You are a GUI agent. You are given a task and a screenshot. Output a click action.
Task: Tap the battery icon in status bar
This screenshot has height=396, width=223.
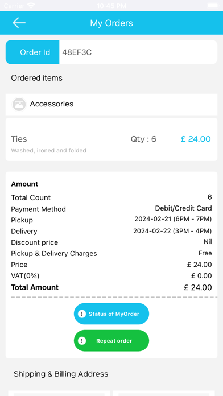pyautogui.click(x=213, y=5)
